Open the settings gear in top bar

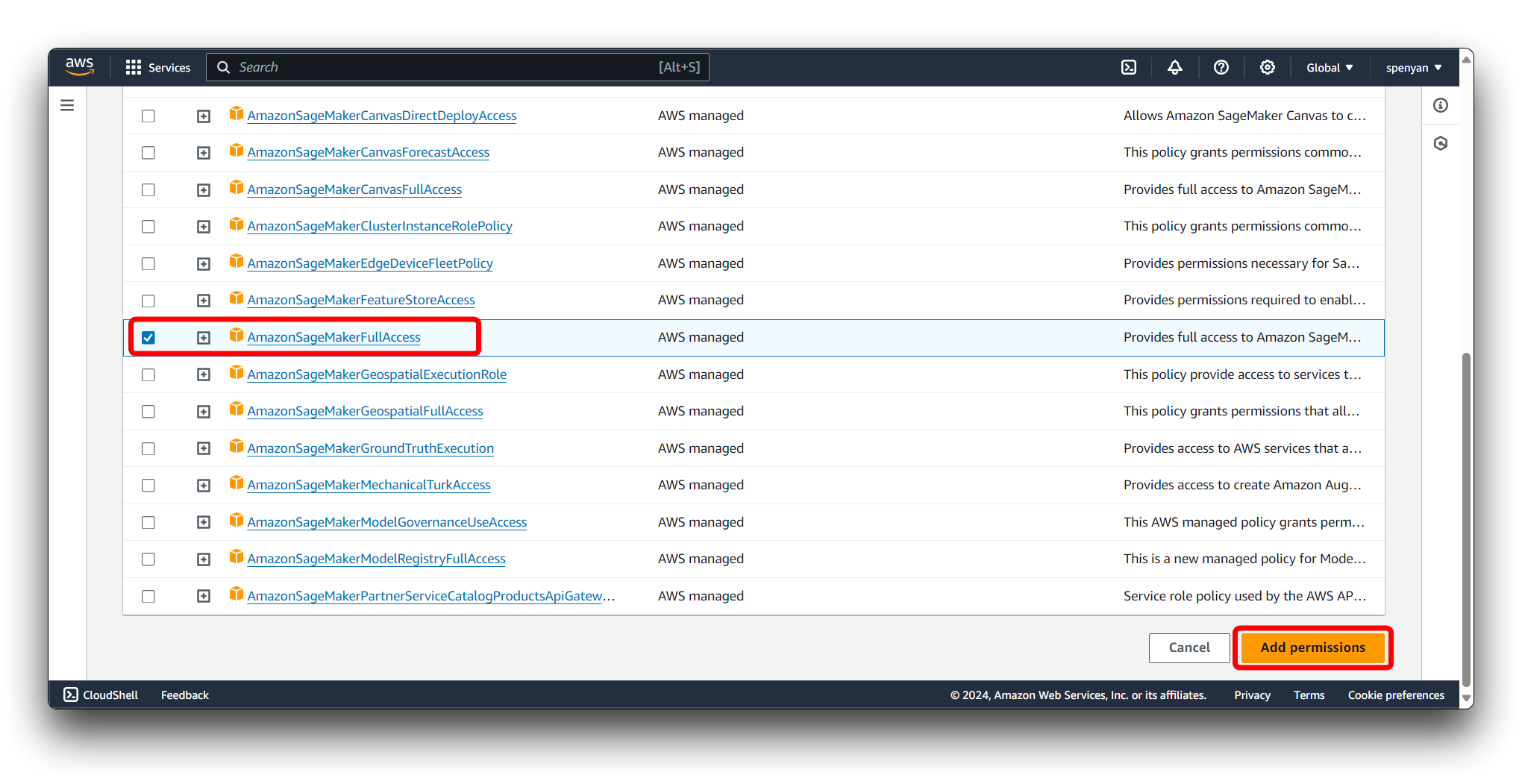click(1268, 67)
